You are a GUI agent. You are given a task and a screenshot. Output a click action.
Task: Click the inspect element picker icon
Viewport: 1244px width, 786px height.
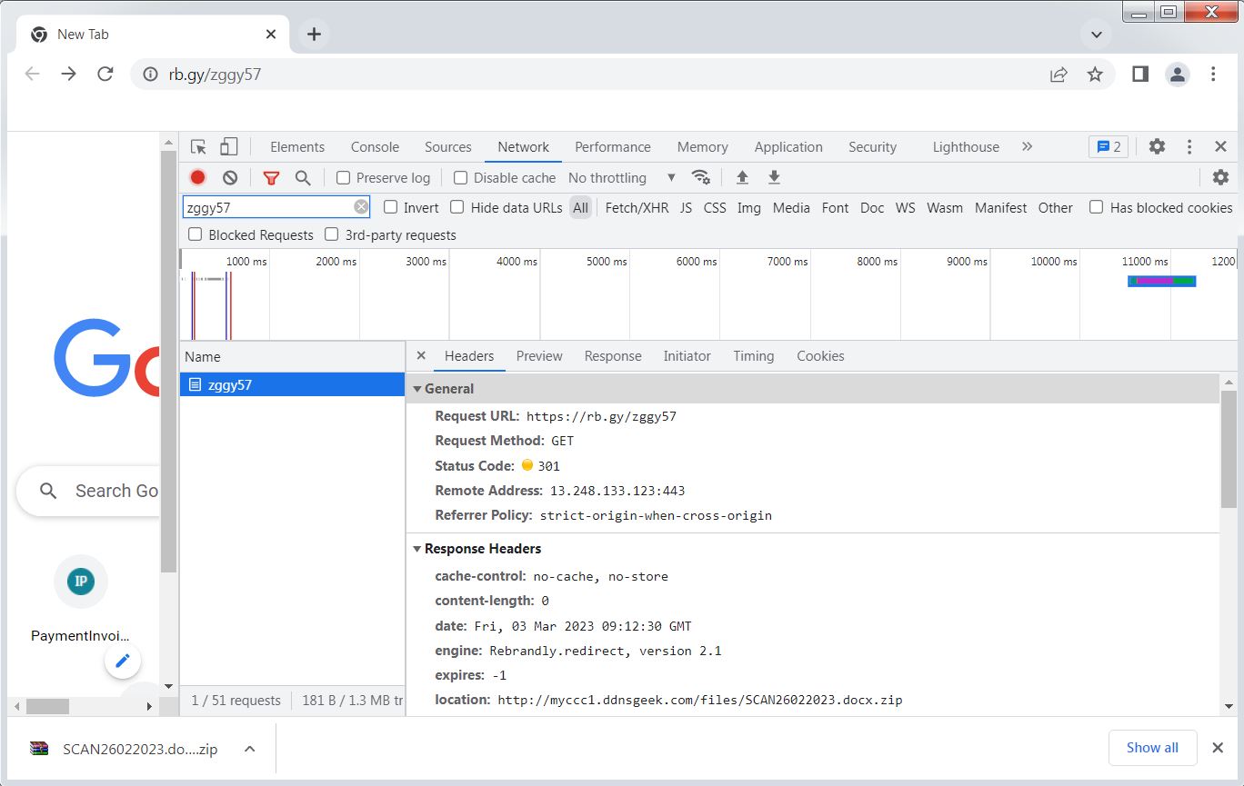click(x=198, y=147)
